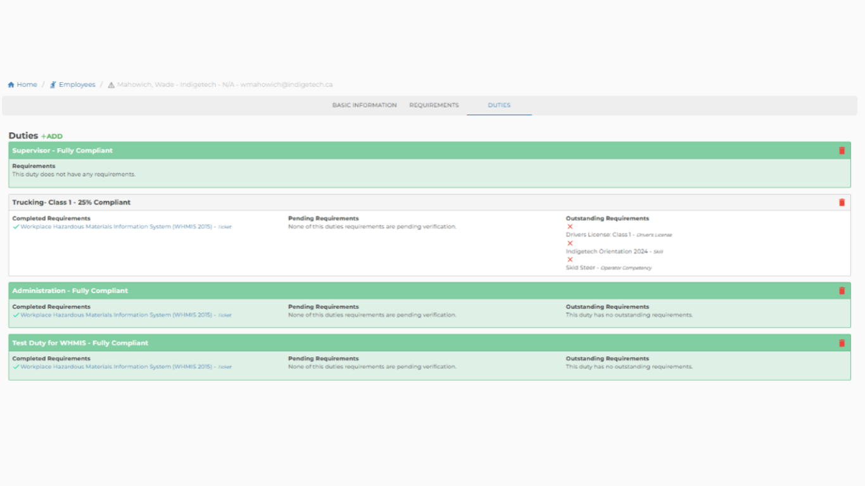Open WHMIS 2015 link under Administration duty
This screenshot has width=865, height=486.
[x=116, y=315]
